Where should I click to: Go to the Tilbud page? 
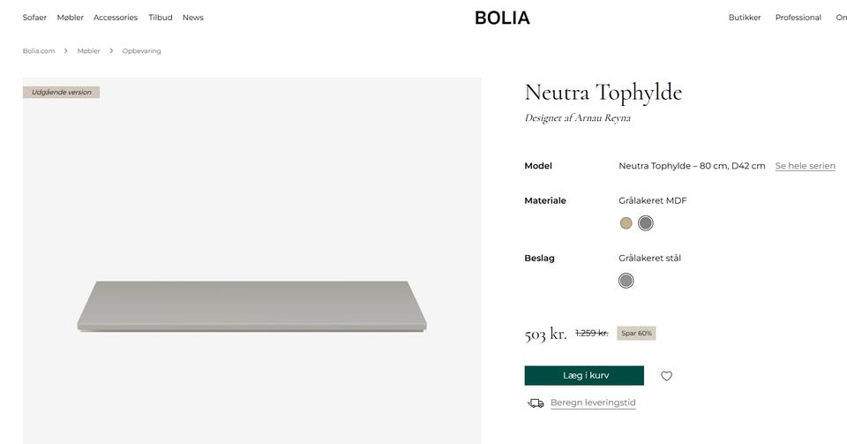tap(161, 18)
